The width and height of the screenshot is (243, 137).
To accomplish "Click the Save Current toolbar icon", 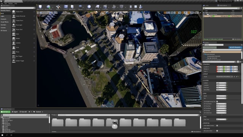I will pos(40,7).
